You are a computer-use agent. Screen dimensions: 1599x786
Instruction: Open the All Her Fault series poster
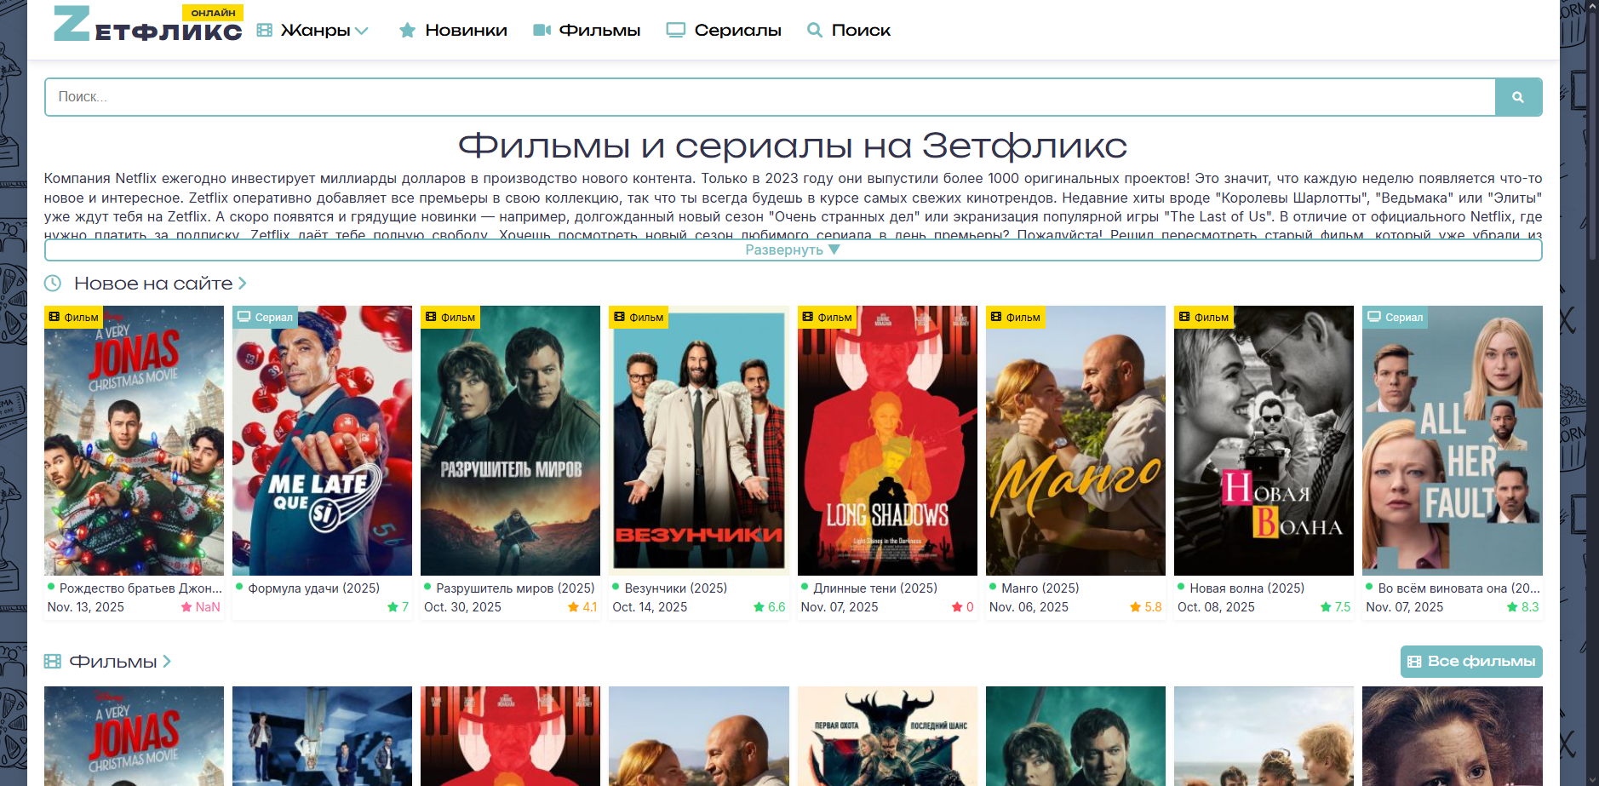tap(1453, 440)
